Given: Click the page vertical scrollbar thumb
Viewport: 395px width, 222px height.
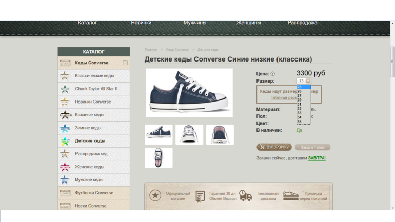Looking at the screenshot, I should [x=392, y=62].
